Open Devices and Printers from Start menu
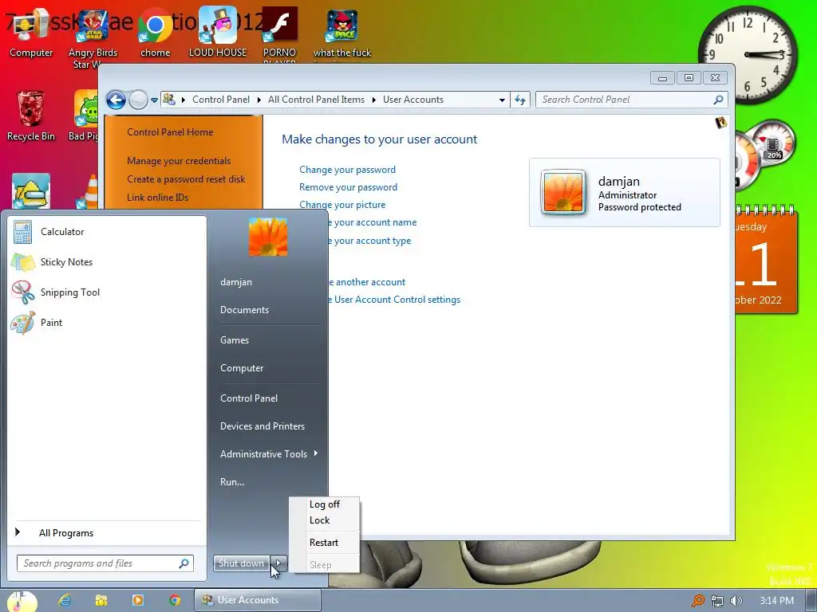The image size is (817, 612). coord(262,426)
